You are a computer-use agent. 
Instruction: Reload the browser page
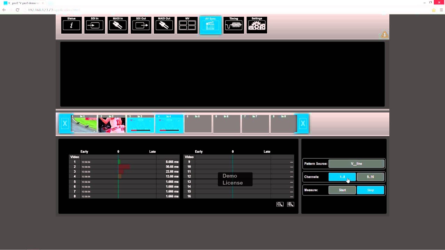tap(17, 10)
